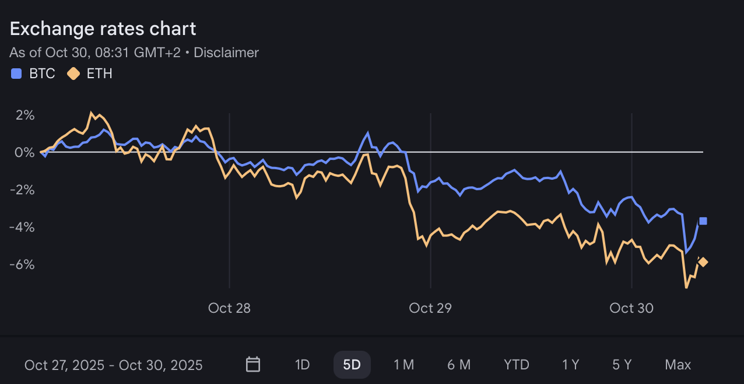Click the Oct 29 gridline label on the chart

click(430, 308)
